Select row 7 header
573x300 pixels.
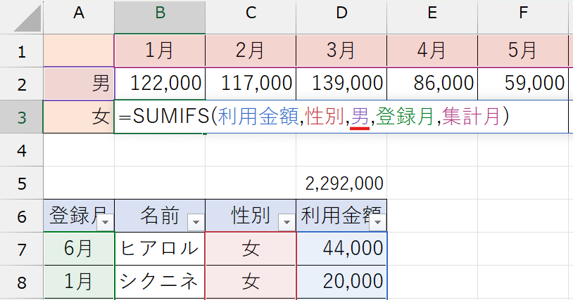click(22, 249)
